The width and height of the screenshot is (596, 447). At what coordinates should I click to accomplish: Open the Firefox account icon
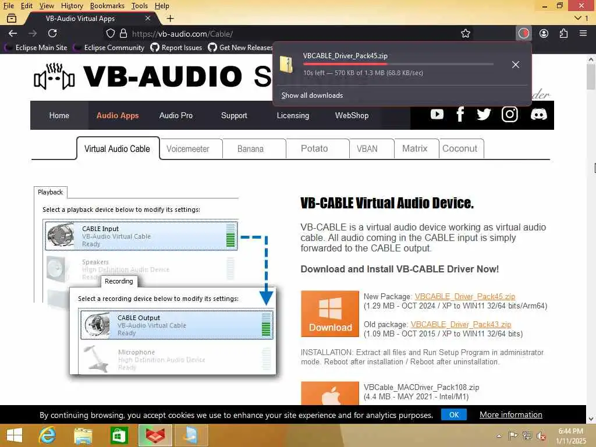pos(544,33)
